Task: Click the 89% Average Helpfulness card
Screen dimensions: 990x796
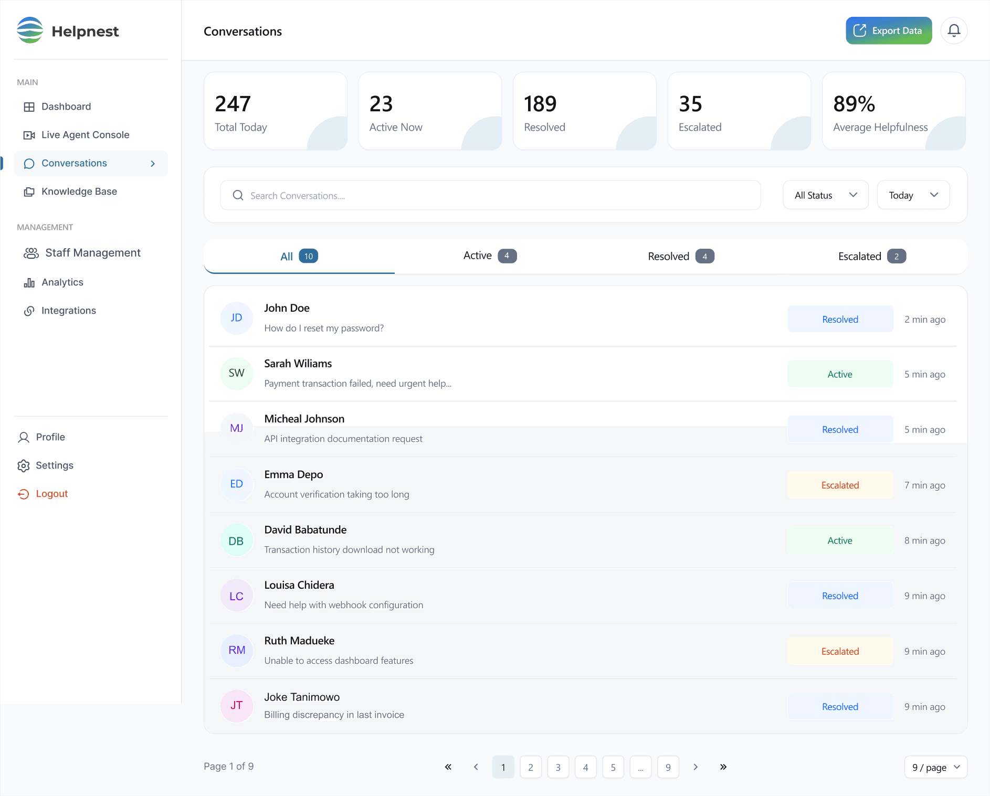Action: pyautogui.click(x=894, y=111)
